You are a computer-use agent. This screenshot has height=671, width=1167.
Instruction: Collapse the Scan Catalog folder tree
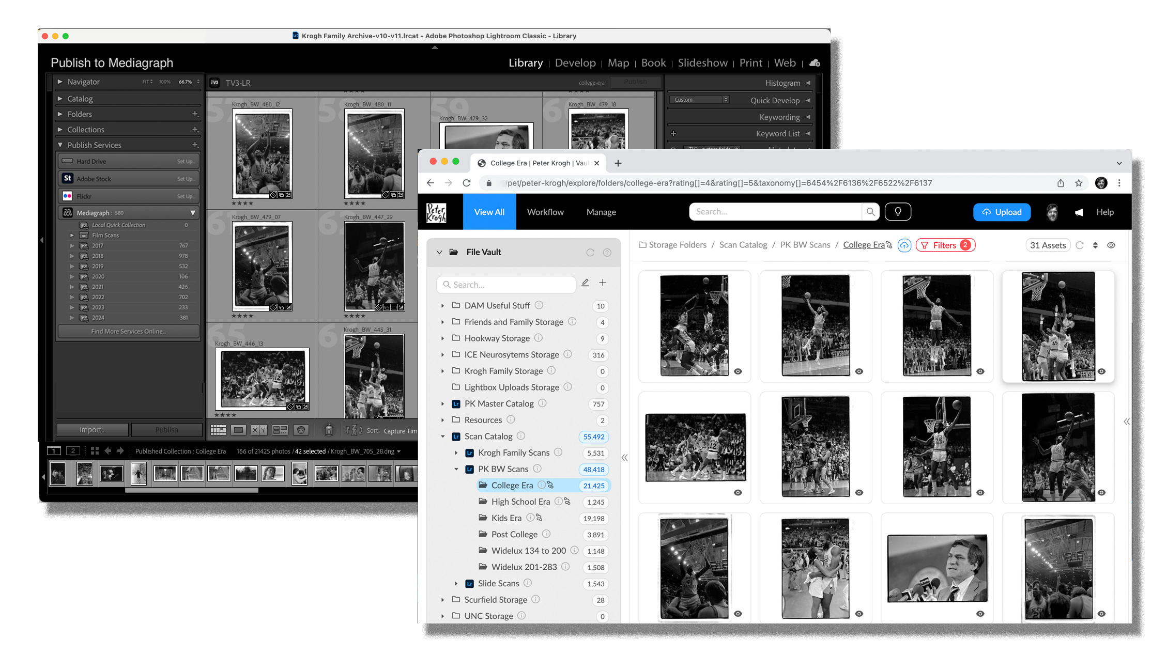(x=443, y=436)
